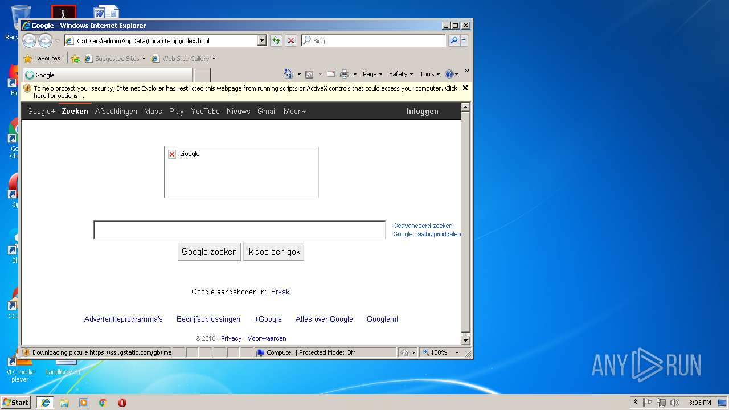Open YouTube from Google bar
The width and height of the screenshot is (729, 410).
tap(206, 112)
